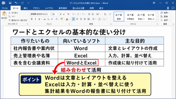Toggle italic formatting
The width and height of the screenshot is (176, 99).
(35, 19)
